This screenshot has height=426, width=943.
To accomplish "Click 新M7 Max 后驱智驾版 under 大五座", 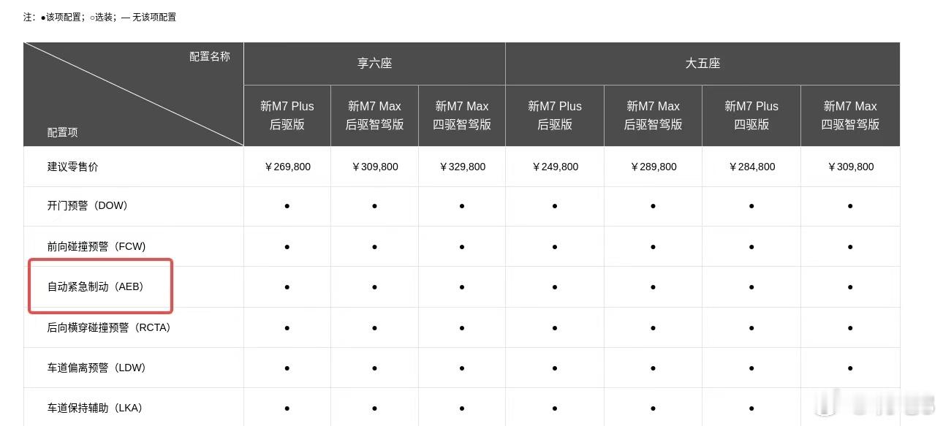I will (653, 115).
